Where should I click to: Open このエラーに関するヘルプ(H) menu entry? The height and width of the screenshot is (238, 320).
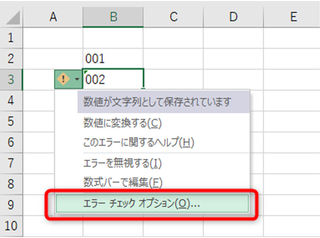138,142
